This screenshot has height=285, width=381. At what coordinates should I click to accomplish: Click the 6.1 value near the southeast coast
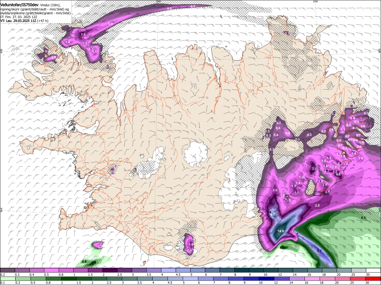273,214
